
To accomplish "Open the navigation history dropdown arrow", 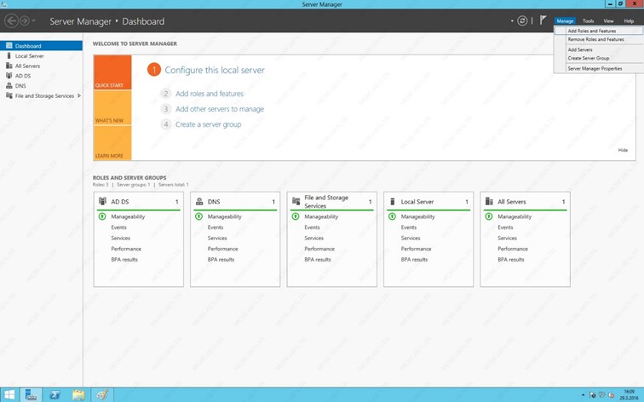I will pos(34,21).
